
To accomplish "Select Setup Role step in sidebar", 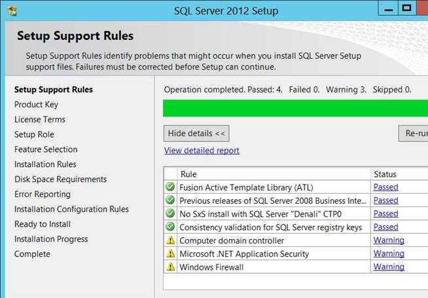I will [x=34, y=134].
